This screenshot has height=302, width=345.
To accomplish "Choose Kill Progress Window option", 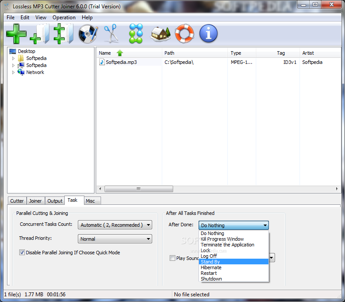I will tap(233, 239).
